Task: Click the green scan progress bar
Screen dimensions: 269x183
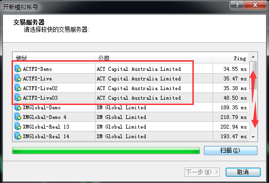Action: click(x=106, y=150)
